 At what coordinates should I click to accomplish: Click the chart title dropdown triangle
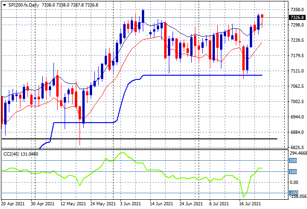(4, 5)
